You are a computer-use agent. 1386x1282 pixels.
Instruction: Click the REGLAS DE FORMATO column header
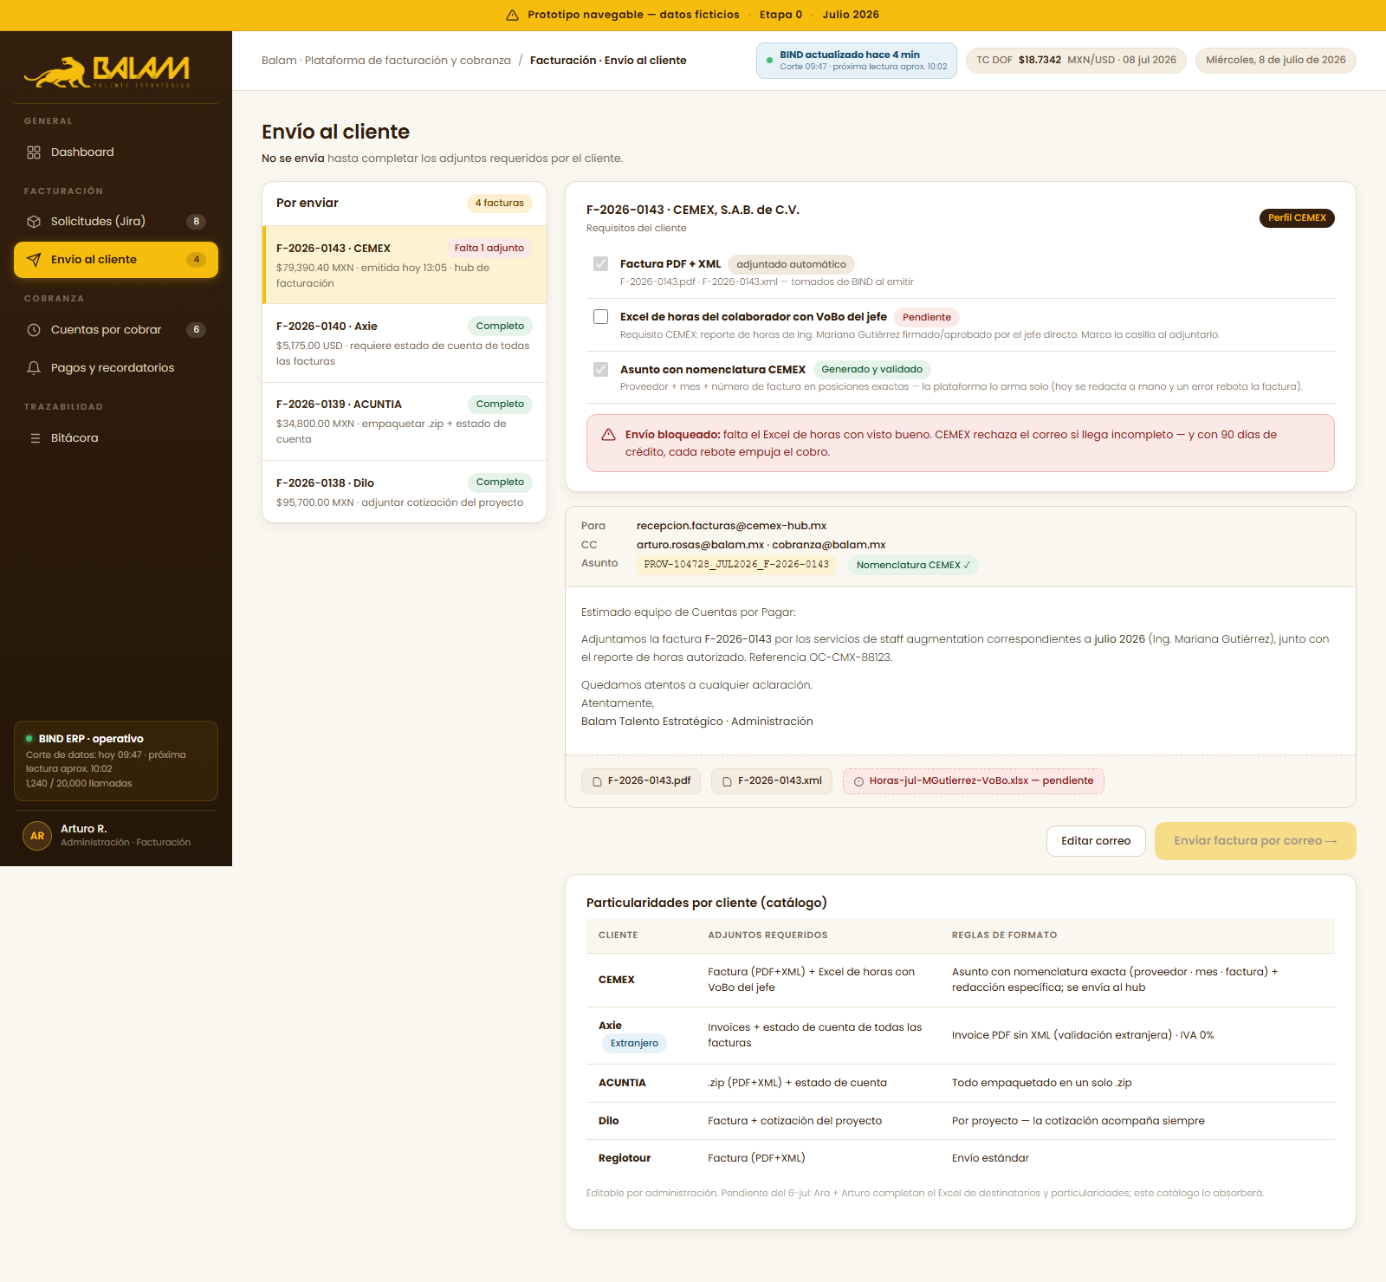point(1004,936)
